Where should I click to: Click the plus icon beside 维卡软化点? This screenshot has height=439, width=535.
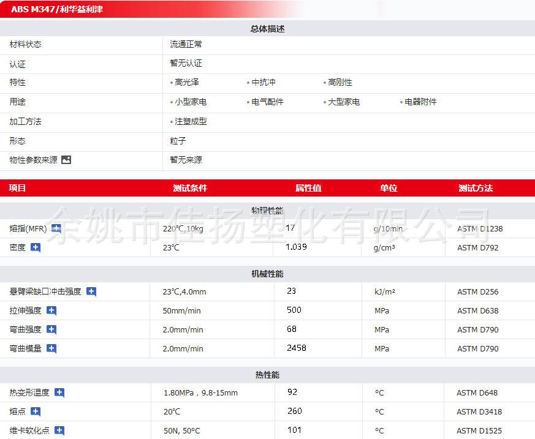pyautogui.click(x=59, y=430)
